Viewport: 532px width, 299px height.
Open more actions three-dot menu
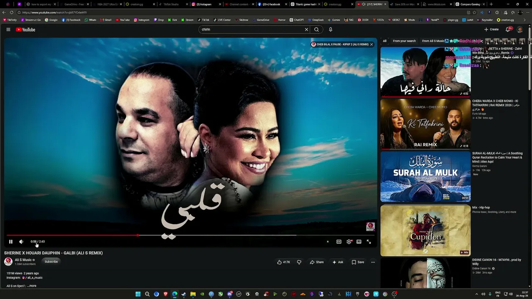tap(373, 262)
